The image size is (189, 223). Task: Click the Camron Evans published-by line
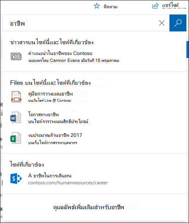[73, 60]
